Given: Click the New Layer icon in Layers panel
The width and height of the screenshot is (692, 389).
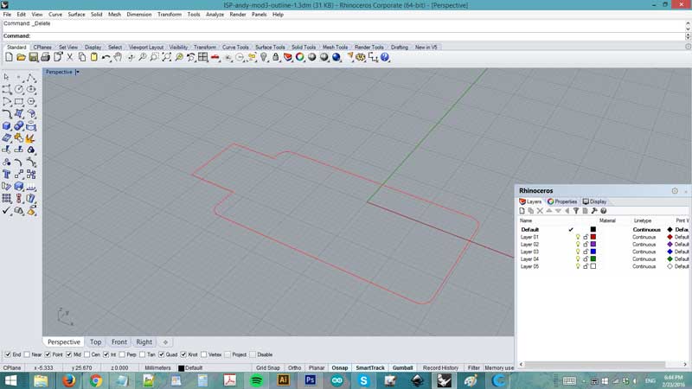Looking at the screenshot, I should click(522, 211).
